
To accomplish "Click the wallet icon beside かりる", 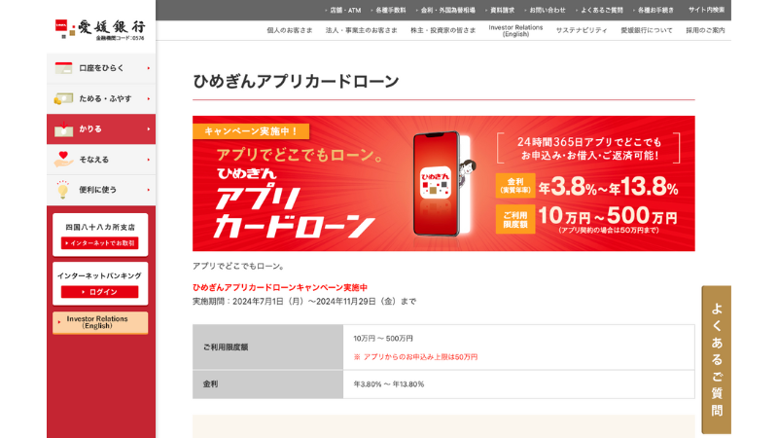I will pos(63,129).
